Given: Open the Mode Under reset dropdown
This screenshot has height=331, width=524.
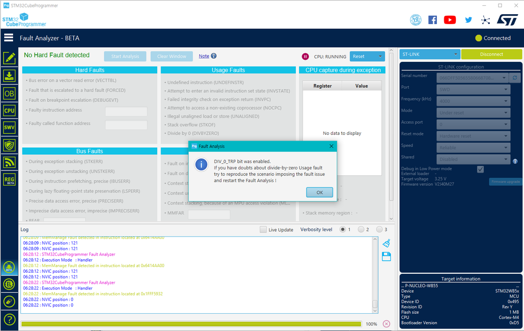Looking at the screenshot, I should [473, 113].
